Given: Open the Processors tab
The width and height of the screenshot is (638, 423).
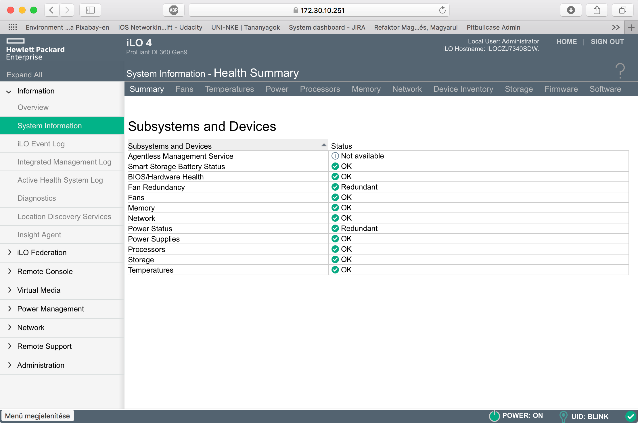Looking at the screenshot, I should [x=320, y=89].
